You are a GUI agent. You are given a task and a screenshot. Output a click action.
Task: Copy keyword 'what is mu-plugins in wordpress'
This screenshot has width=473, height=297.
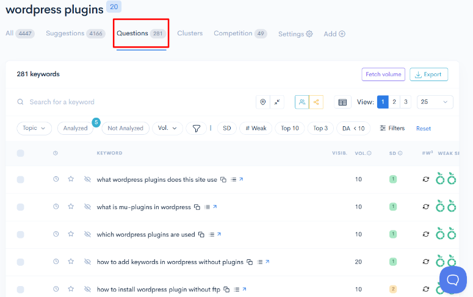click(197, 207)
